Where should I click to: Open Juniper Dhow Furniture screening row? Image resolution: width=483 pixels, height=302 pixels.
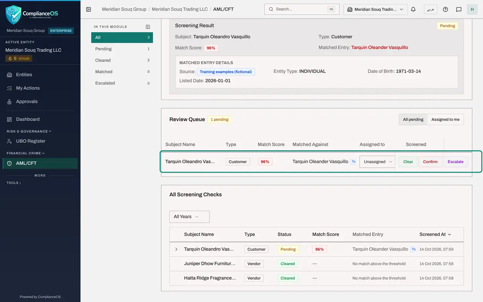317,264
